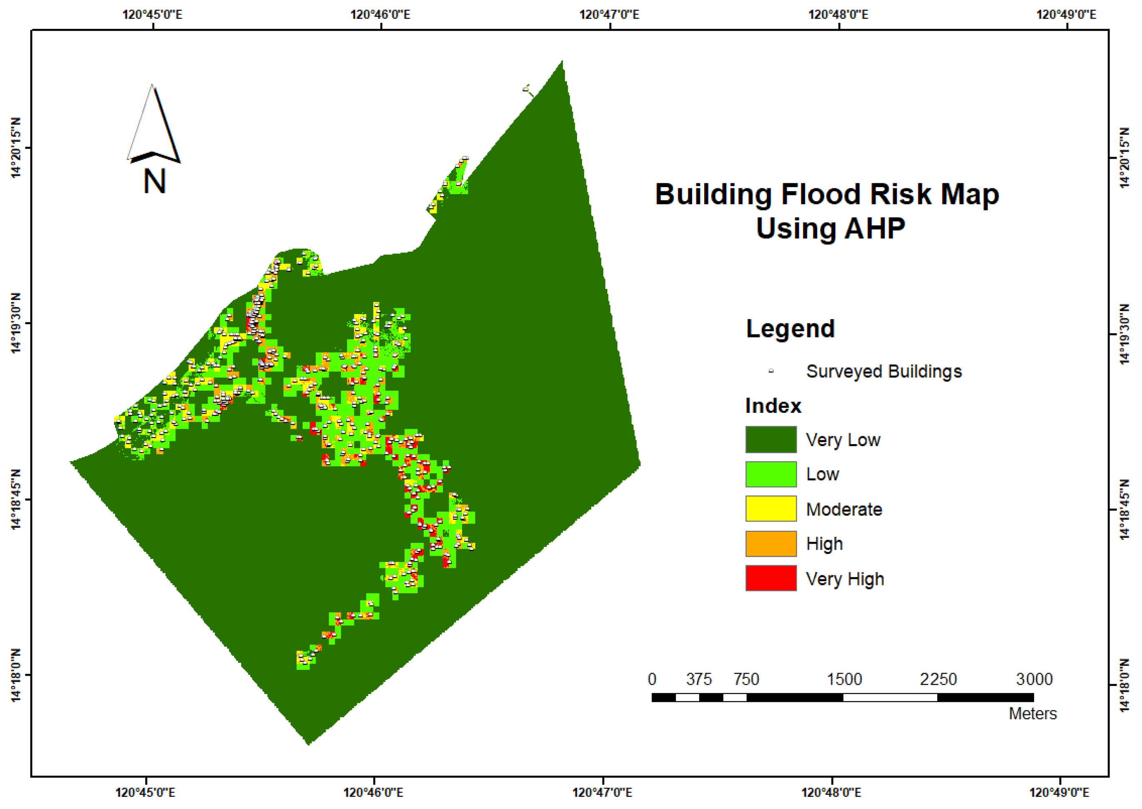Click the left 14°19'30"N latitude label
Viewport: 1142px width, 809px height.
click(16, 324)
